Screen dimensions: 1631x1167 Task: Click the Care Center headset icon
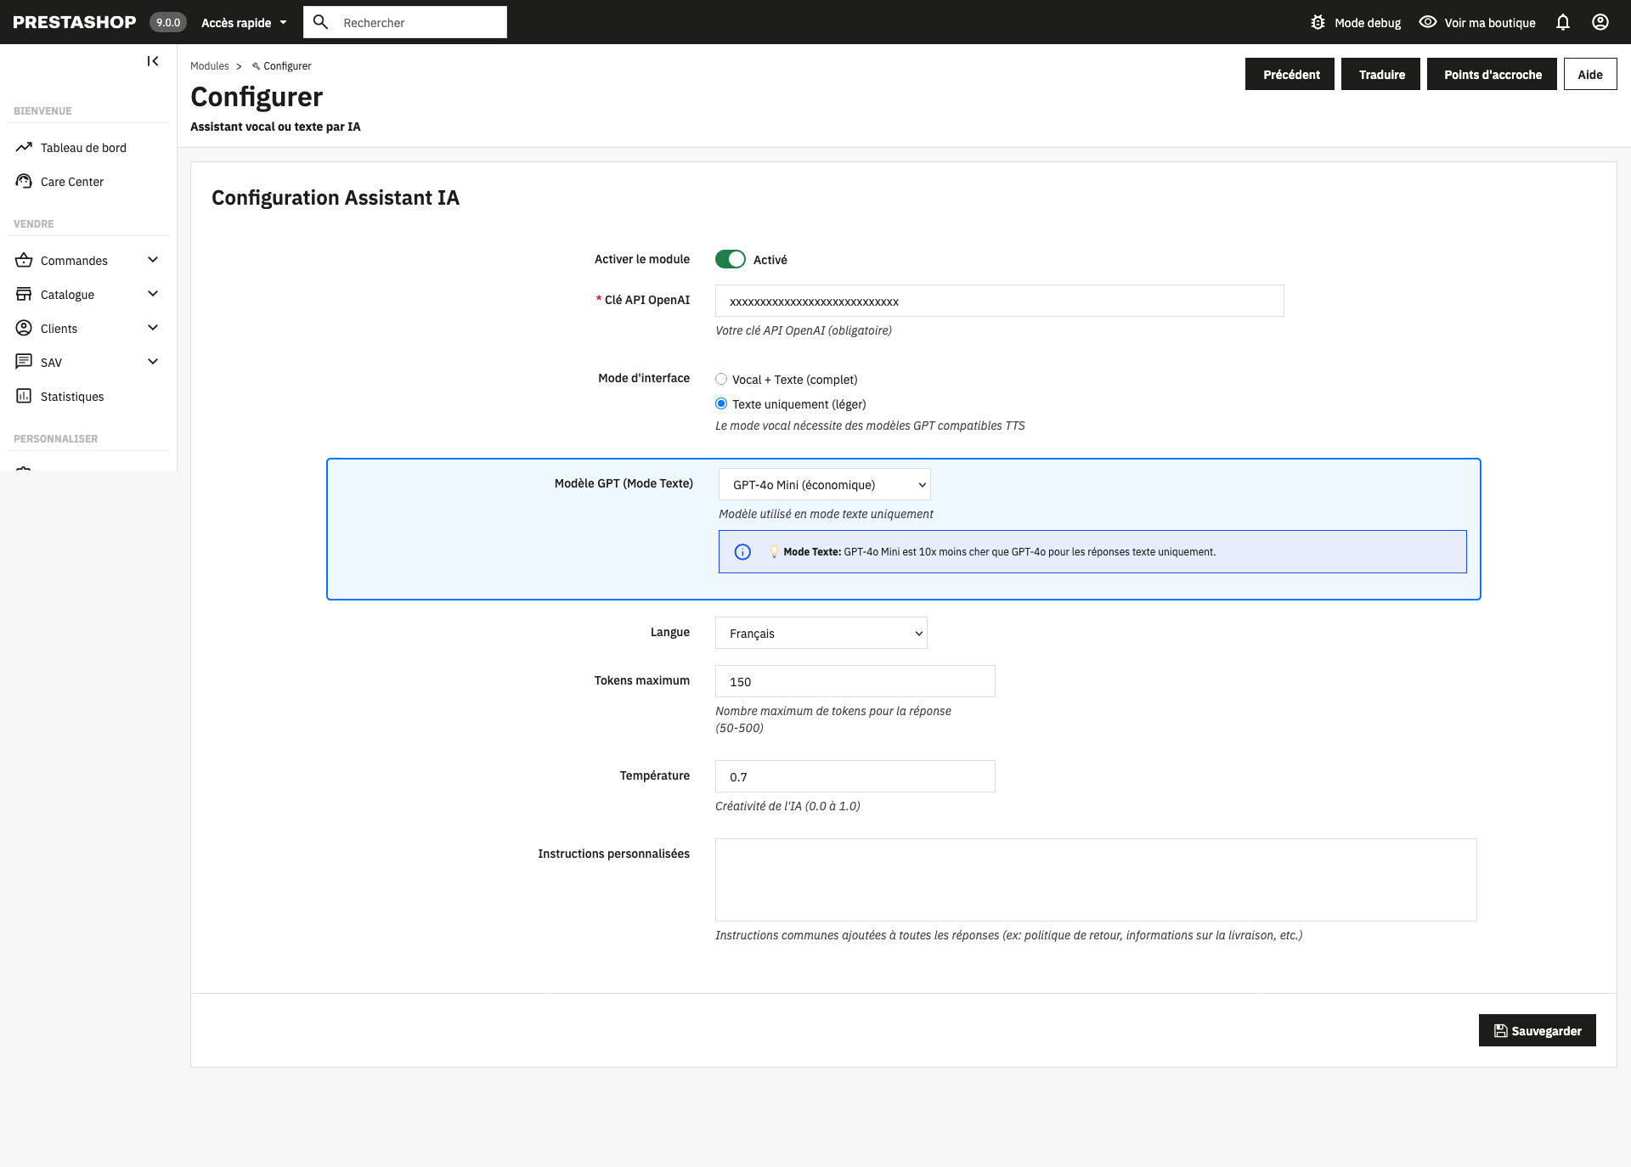[24, 181]
